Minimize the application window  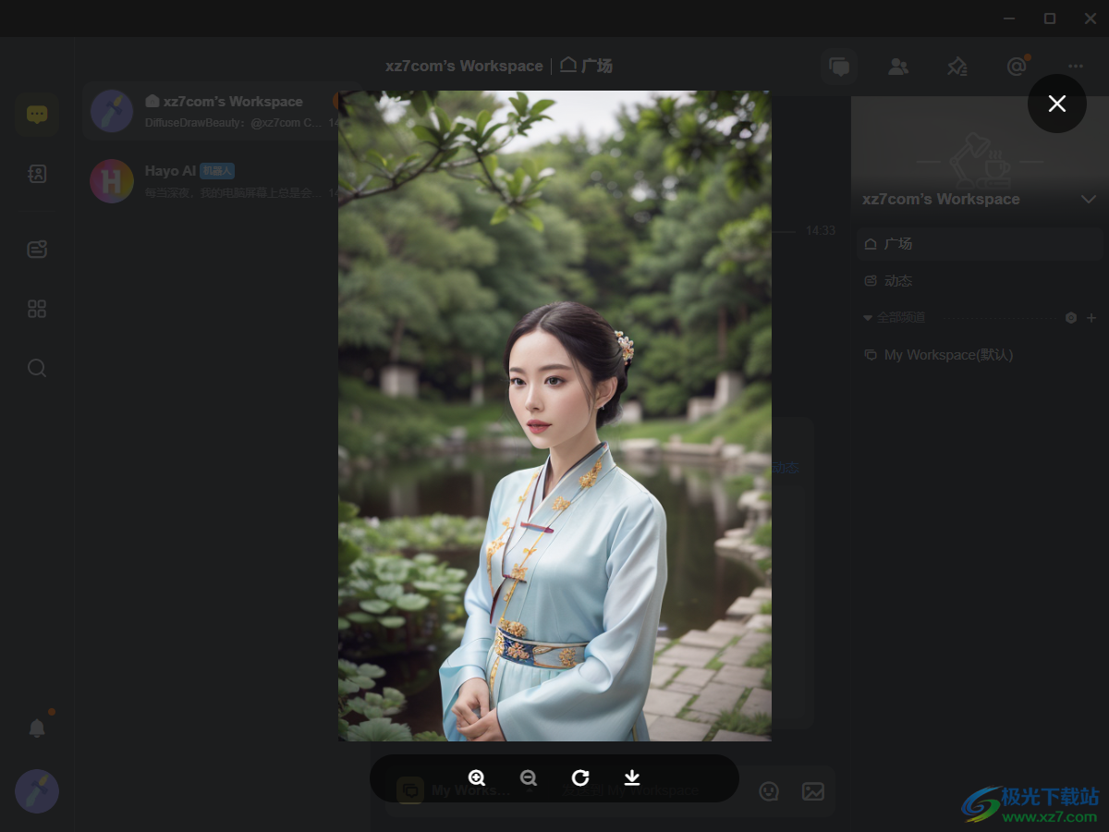pos(1009,18)
